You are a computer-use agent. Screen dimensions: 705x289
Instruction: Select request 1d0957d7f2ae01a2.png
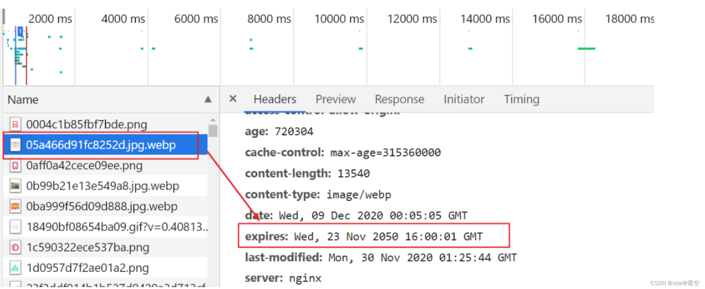point(106,268)
